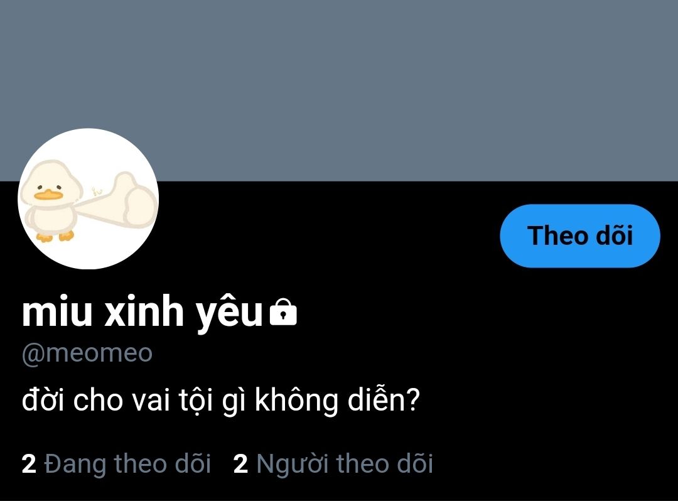Viewport: 678px width, 501px height.
Task: Click the followers count number 2
Action: click(241, 464)
